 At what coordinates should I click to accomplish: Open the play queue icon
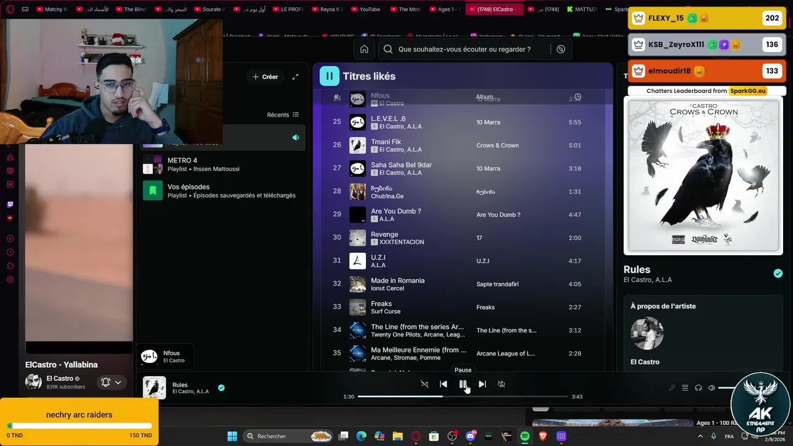(x=685, y=388)
